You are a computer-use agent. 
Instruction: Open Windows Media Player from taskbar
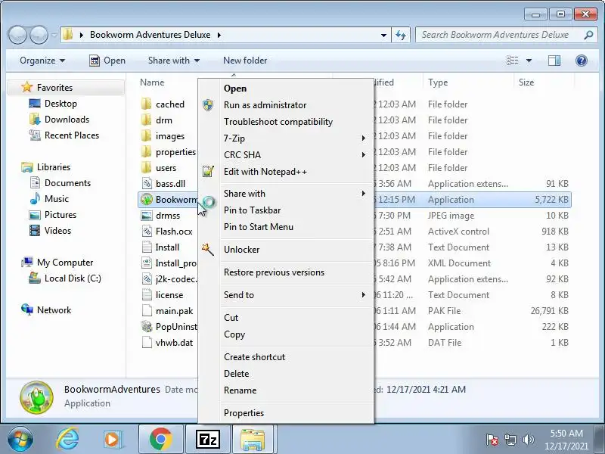point(112,440)
